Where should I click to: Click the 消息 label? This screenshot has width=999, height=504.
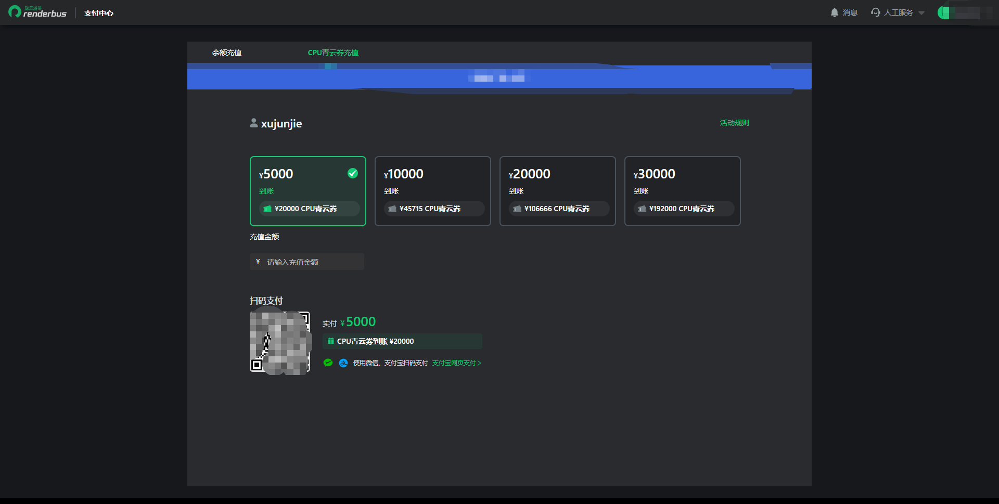[850, 12]
